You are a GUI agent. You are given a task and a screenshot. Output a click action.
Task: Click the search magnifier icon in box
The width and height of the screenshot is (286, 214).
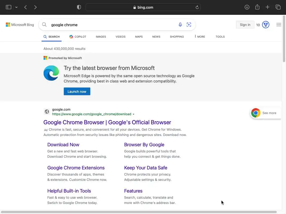tap(44, 25)
